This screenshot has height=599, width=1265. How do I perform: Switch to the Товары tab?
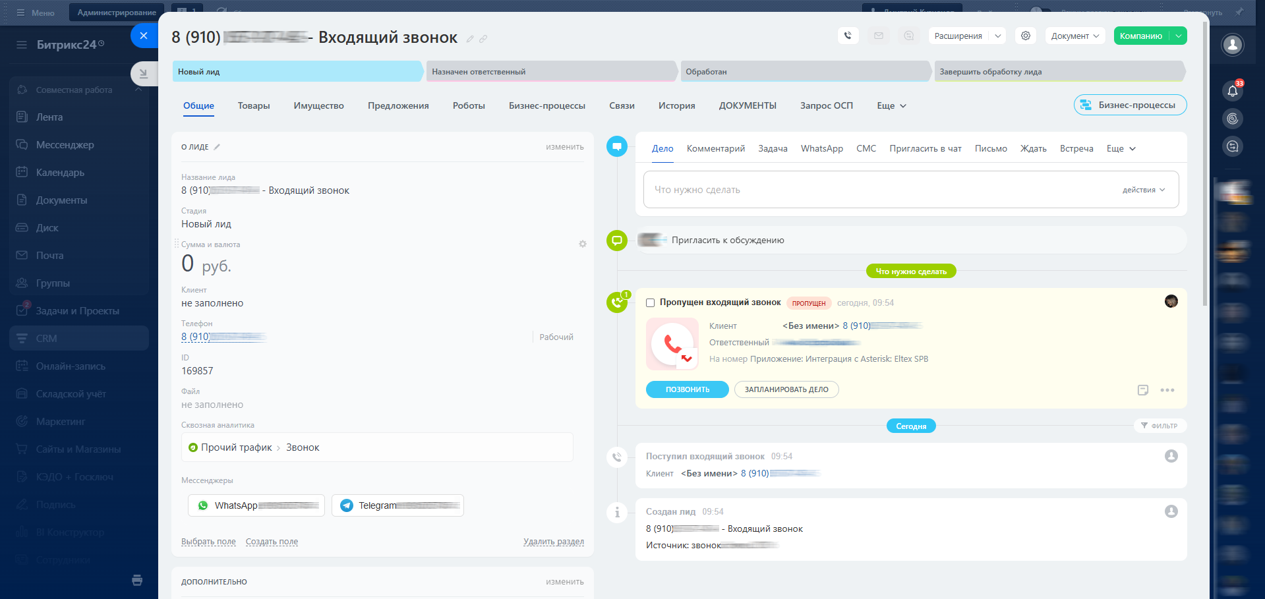coord(254,105)
